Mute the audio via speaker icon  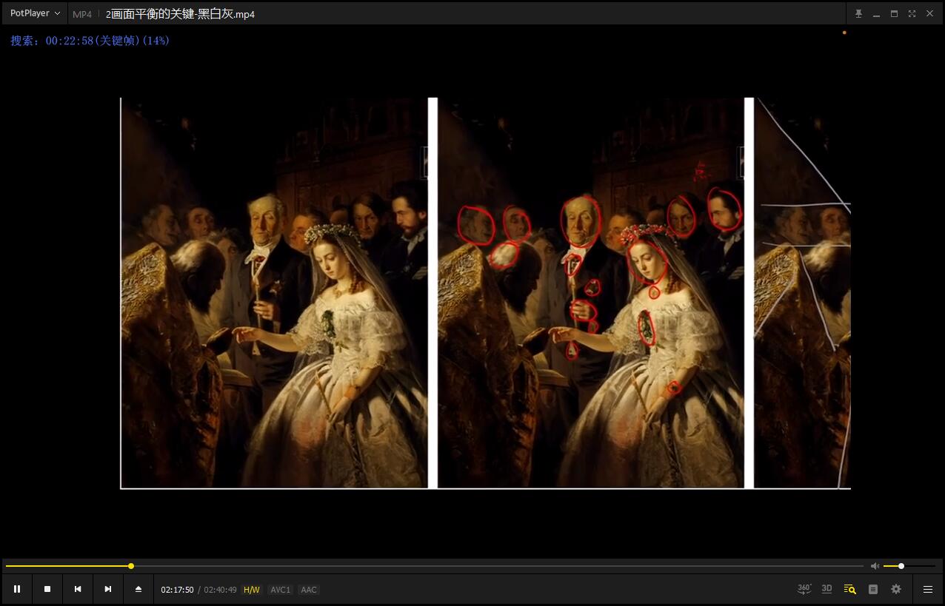pos(875,566)
